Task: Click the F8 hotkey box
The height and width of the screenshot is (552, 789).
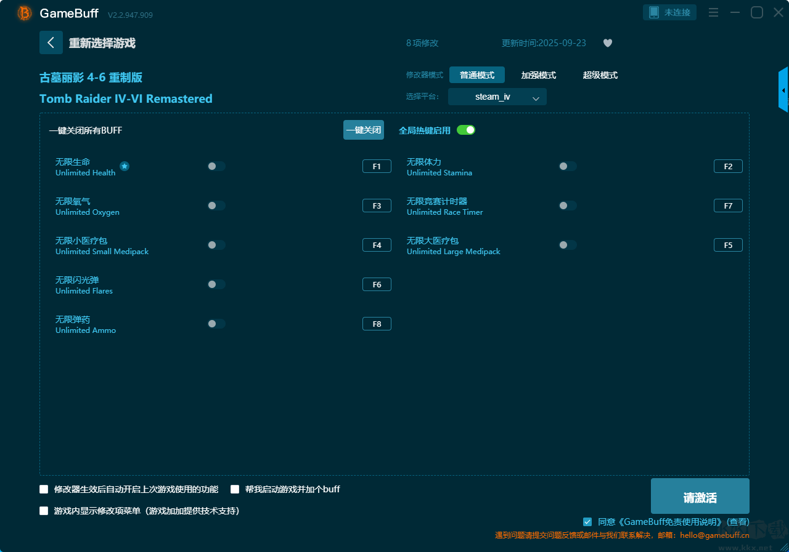Action: [377, 324]
